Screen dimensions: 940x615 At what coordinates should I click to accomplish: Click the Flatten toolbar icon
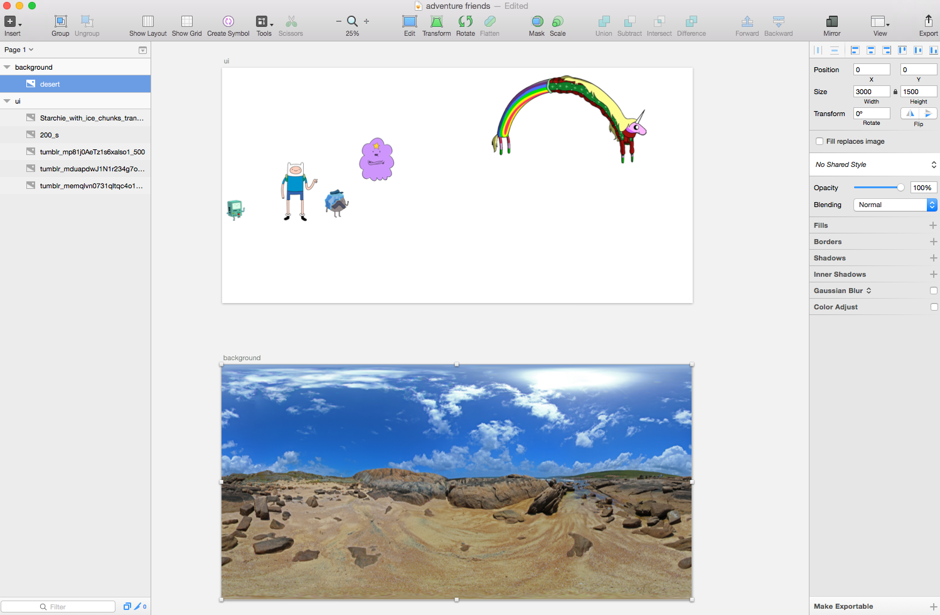(490, 21)
